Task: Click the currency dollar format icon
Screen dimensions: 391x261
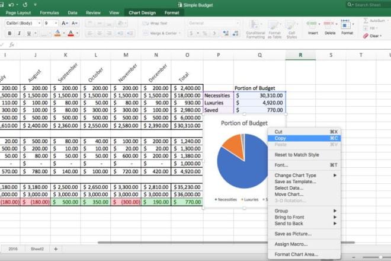Action: [191, 33]
